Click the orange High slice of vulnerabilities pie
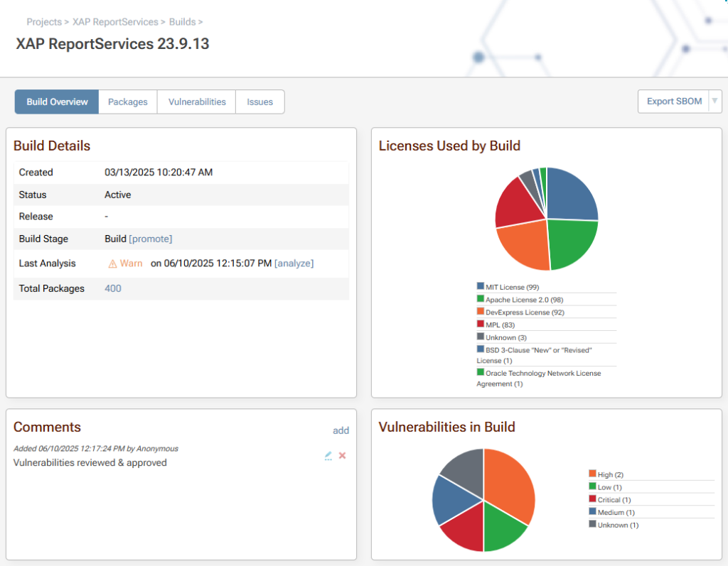 (508, 483)
